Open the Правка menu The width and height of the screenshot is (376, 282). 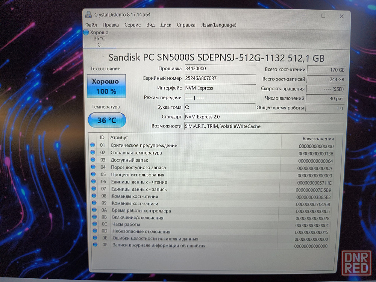(111, 25)
